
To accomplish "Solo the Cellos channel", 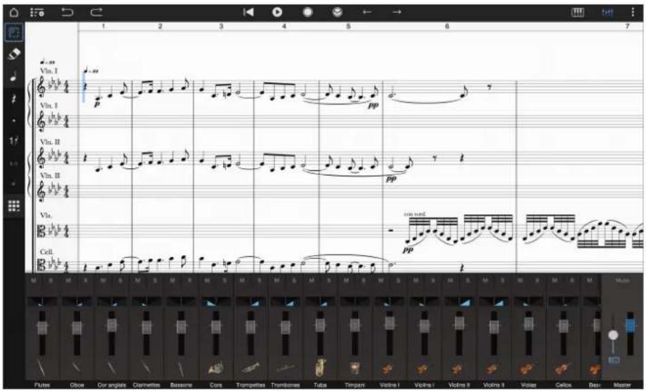I will pyautogui.click(x=572, y=280).
